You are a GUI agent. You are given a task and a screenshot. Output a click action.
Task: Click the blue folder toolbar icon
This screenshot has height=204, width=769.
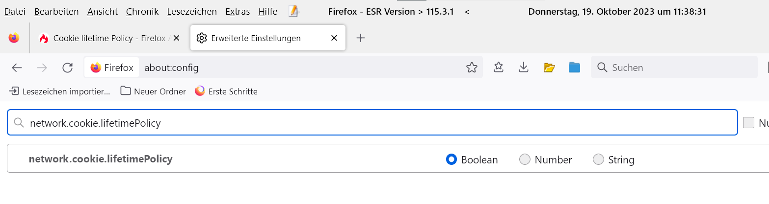coord(574,68)
